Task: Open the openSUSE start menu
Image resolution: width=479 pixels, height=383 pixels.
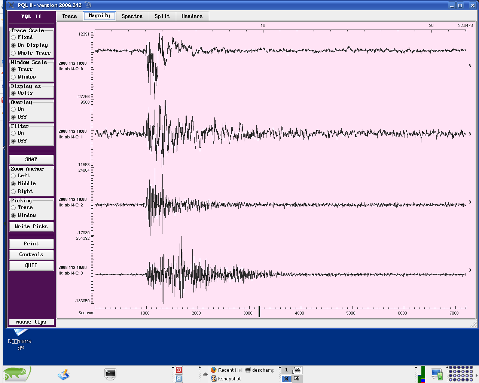Action: [17, 374]
